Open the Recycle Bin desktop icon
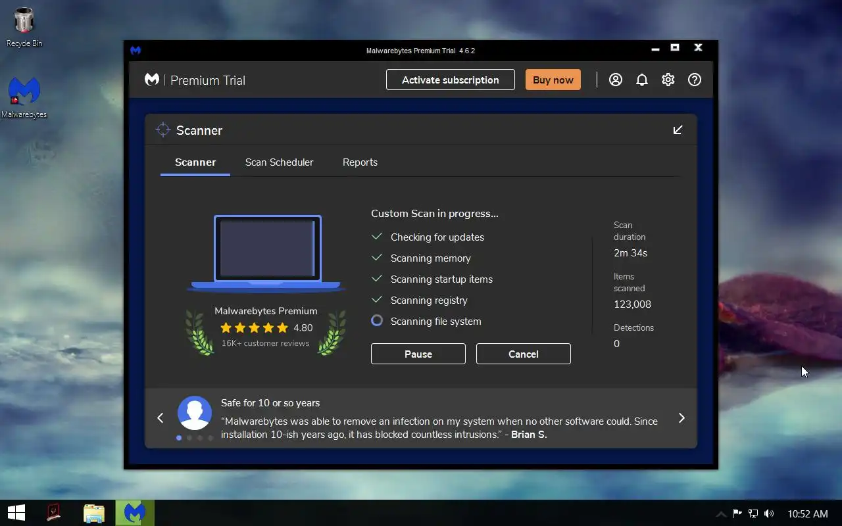 (x=24, y=27)
